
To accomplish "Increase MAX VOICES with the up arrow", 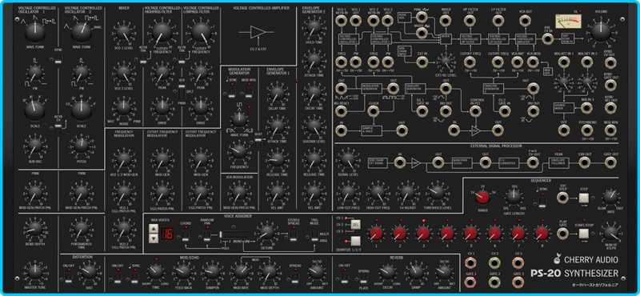I will [154, 229].
